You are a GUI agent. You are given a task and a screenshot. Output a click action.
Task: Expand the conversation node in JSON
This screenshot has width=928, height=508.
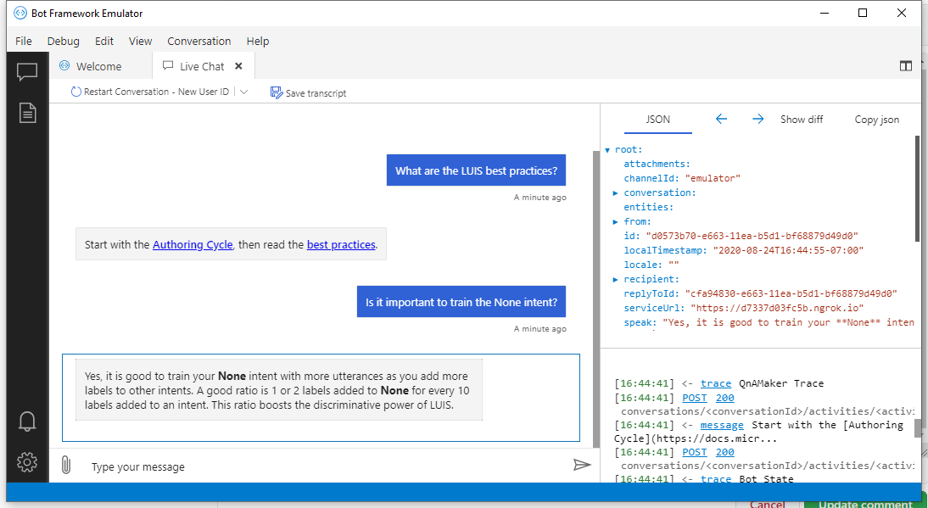pos(616,193)
